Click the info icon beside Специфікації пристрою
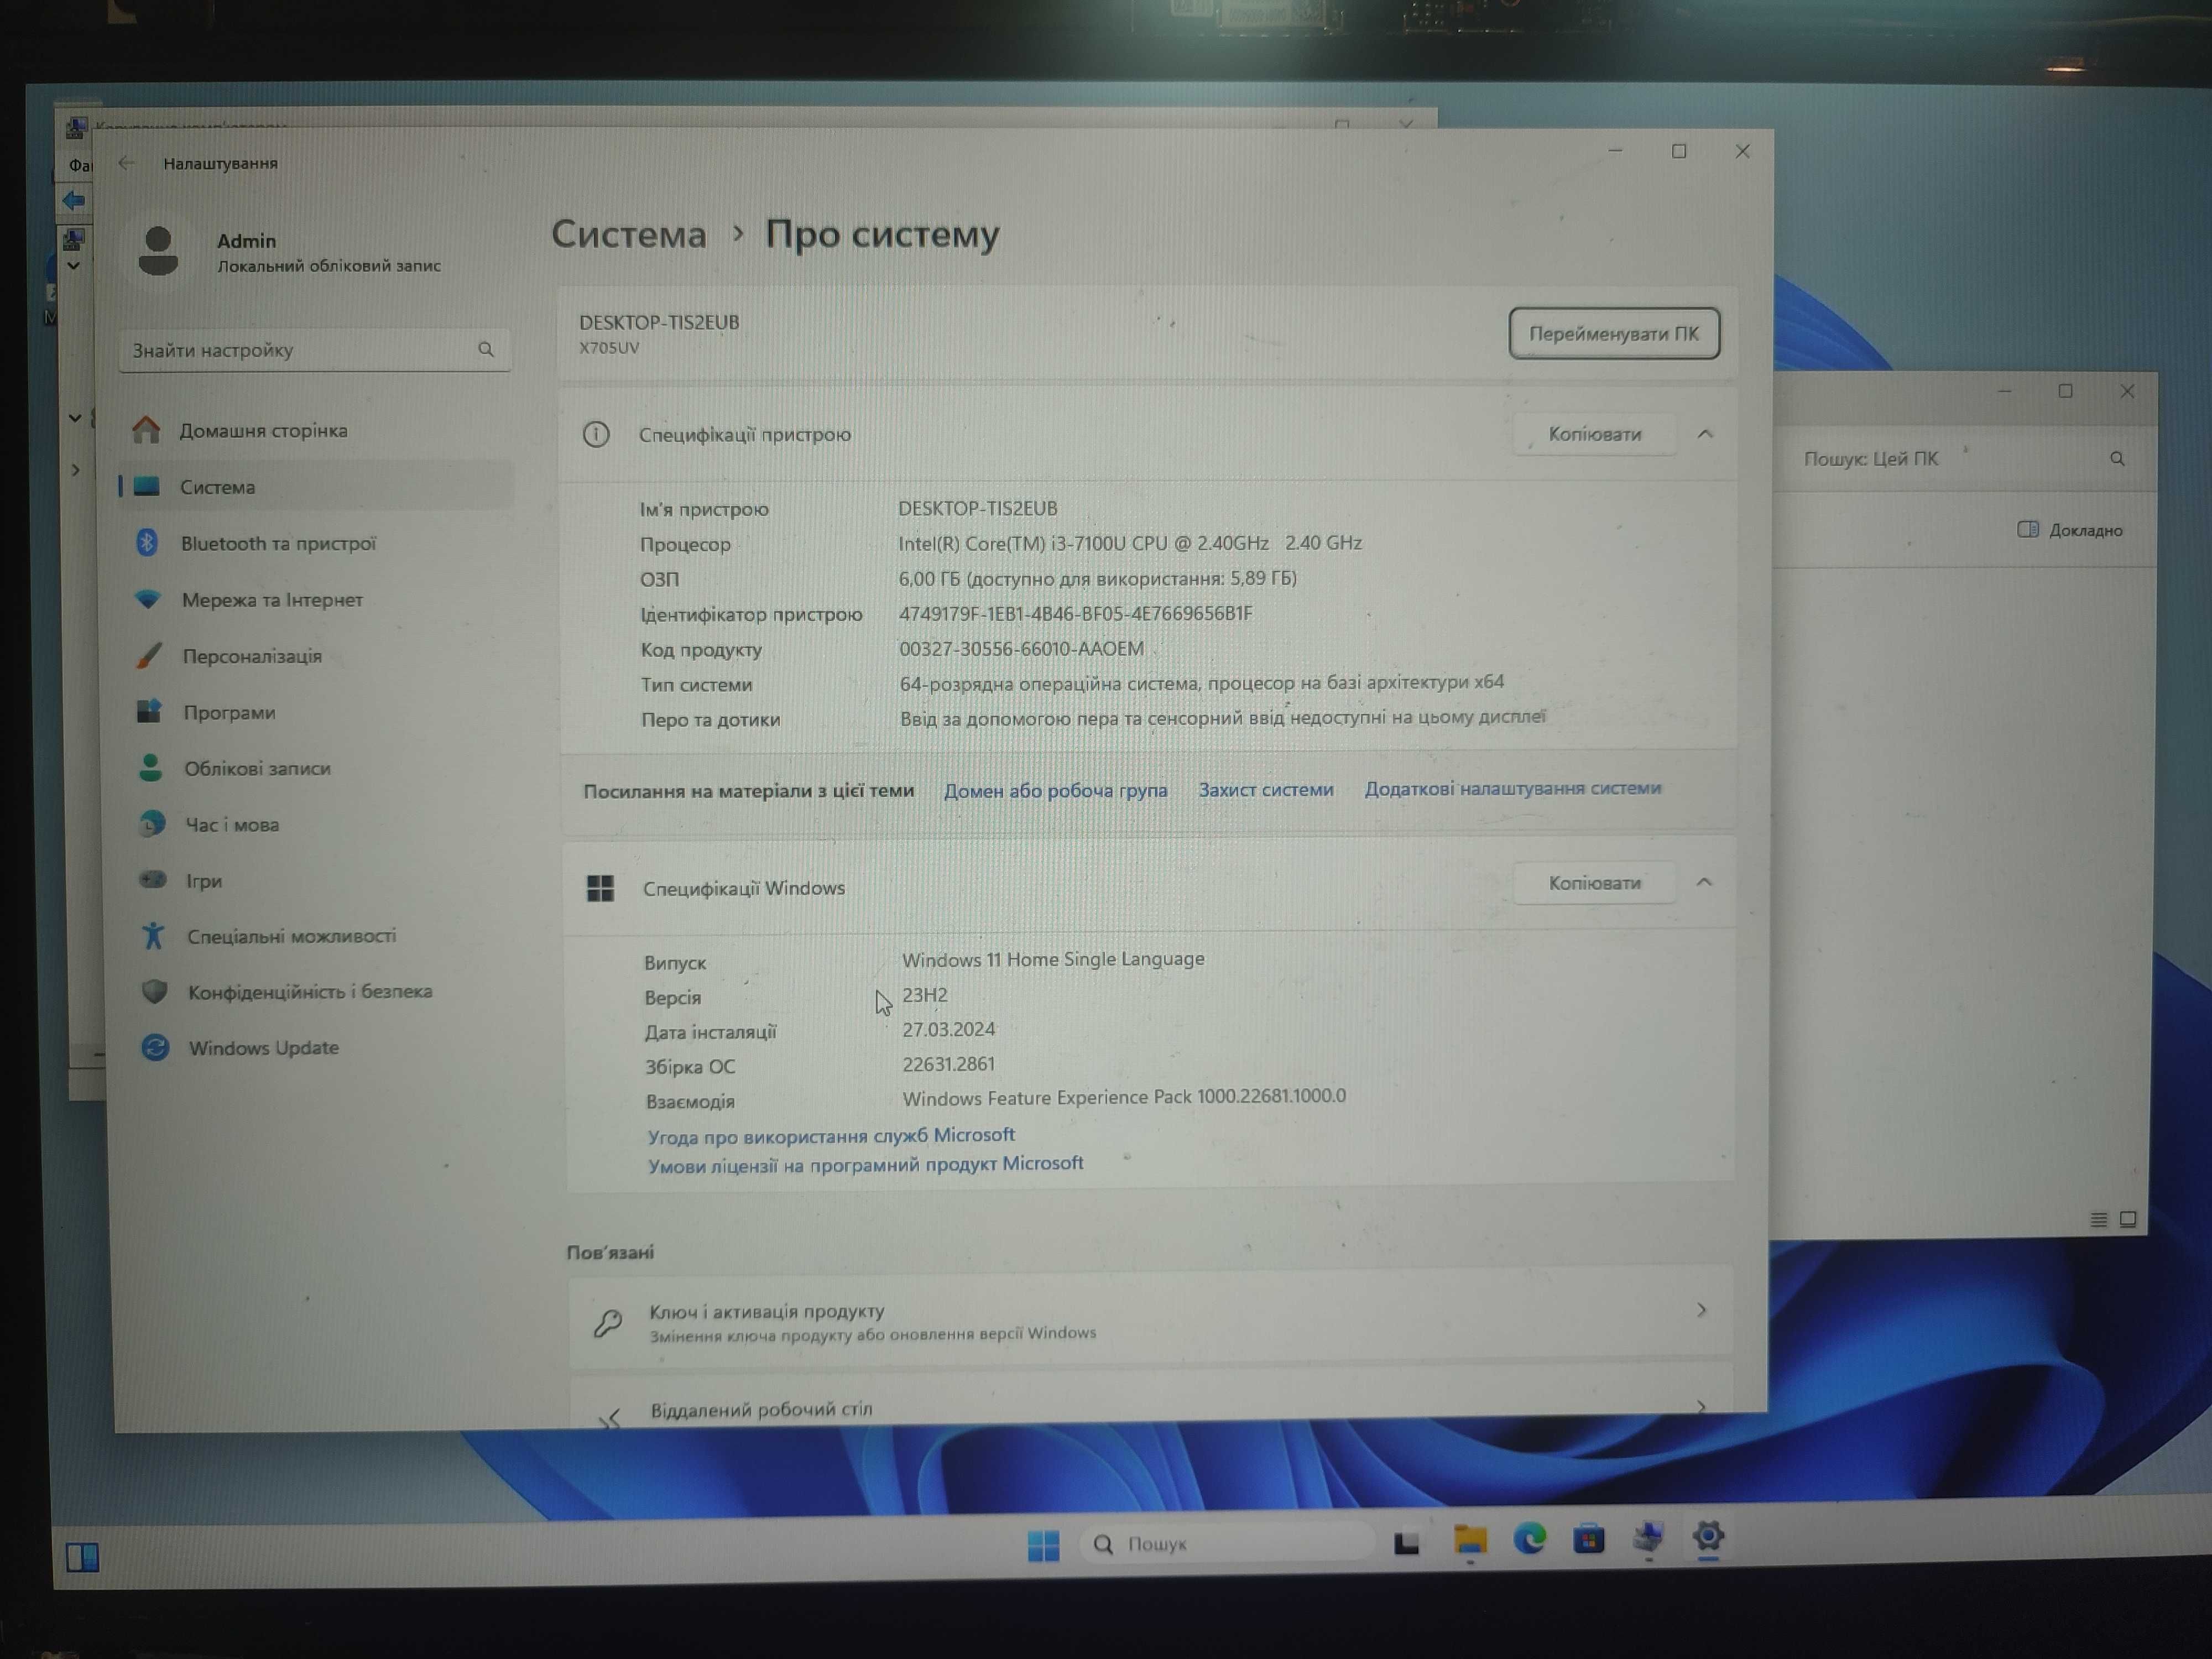Screen dimensions: 2212x1659 point(596,434)
